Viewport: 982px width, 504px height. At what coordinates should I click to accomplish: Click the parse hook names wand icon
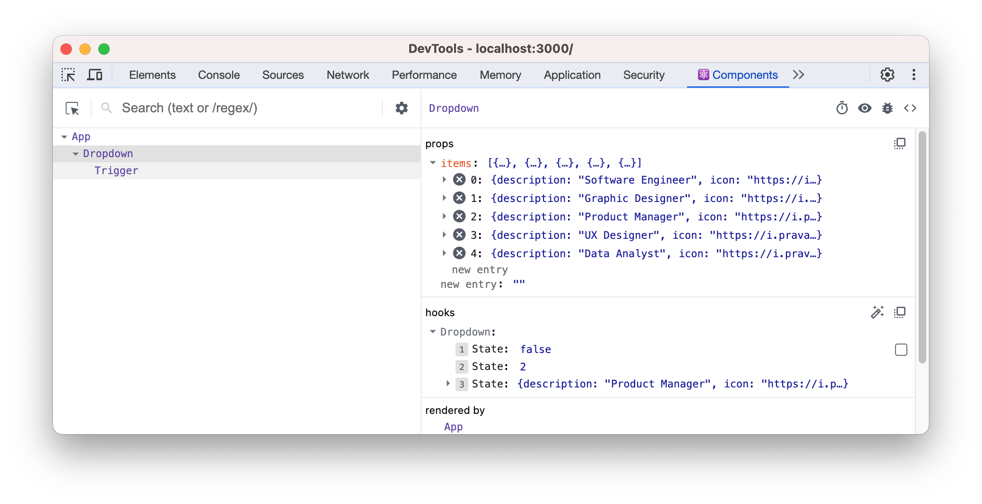click(x=877, y=312)
